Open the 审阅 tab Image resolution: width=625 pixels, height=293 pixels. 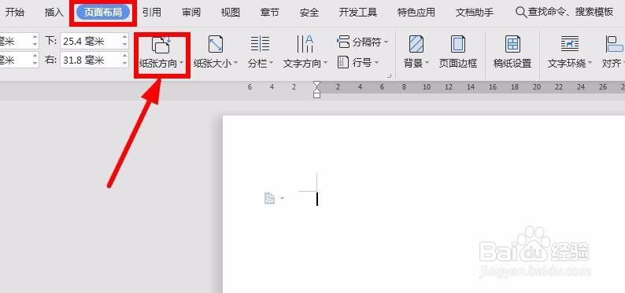(191, 13)
